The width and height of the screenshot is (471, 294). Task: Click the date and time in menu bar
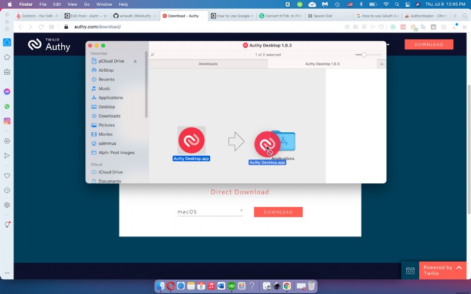[x=445, y=4]
